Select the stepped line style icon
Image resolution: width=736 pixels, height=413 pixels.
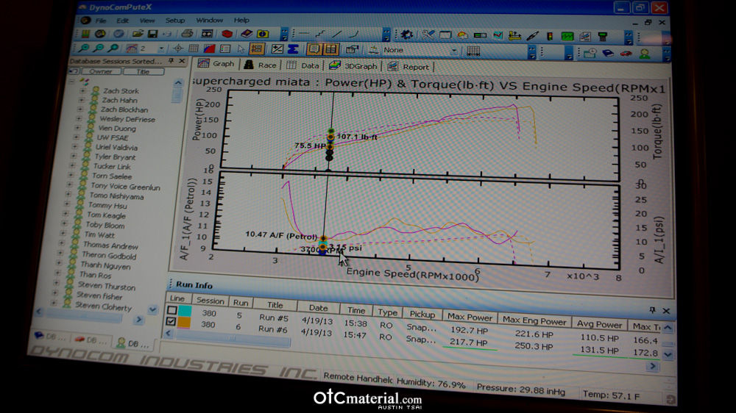(x=320, y=34)
